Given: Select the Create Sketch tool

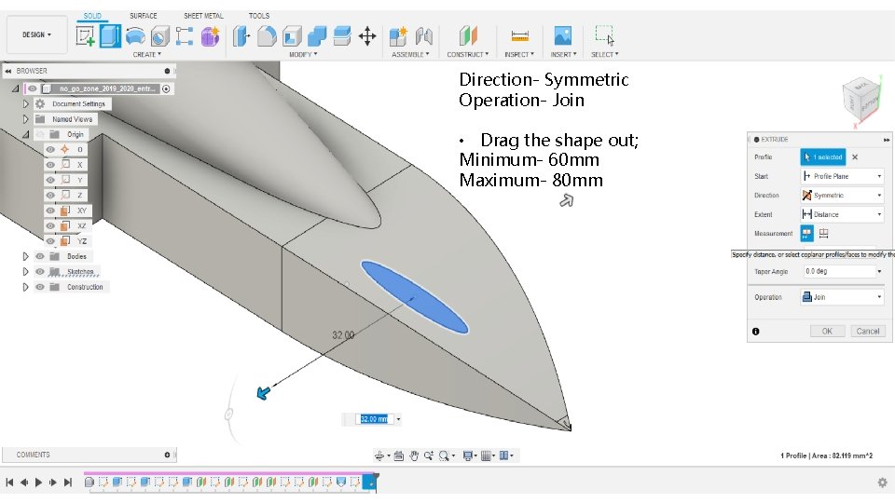Looking at the screenshot, I should click(x=85, y=36).
